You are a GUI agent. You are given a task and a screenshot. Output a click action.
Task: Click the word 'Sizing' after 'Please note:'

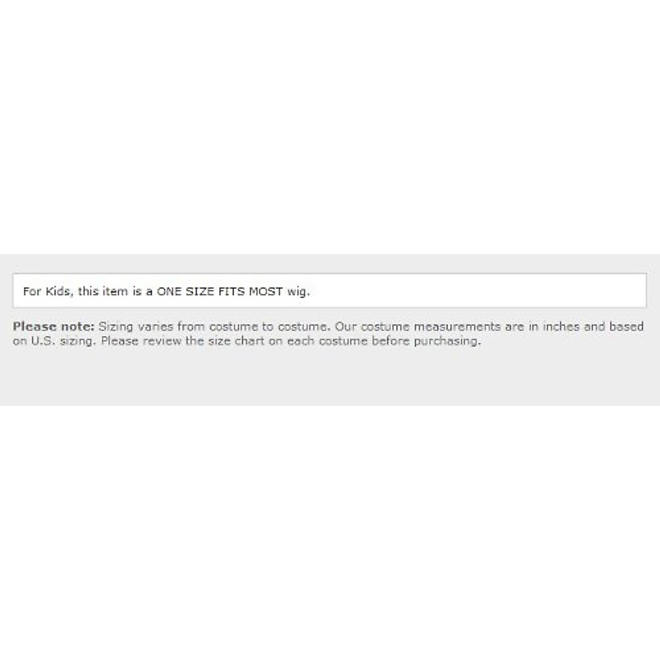point(116,327)
